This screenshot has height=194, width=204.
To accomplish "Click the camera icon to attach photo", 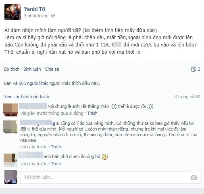I will click(194, 177).
